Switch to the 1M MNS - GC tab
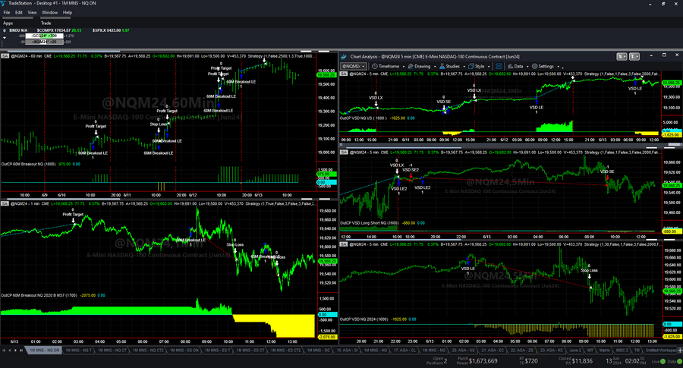This screenshot has height=368, width=683. pos(319,350)
